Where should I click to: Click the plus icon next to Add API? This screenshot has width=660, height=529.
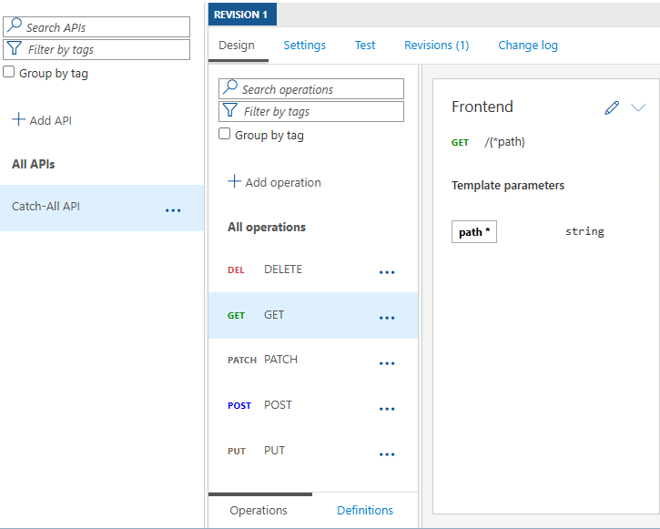point(18,119)
